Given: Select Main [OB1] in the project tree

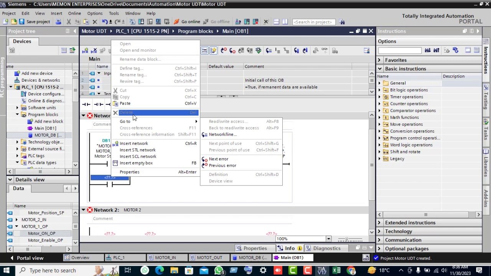Looking at the screenshot, I should point(45,128).
